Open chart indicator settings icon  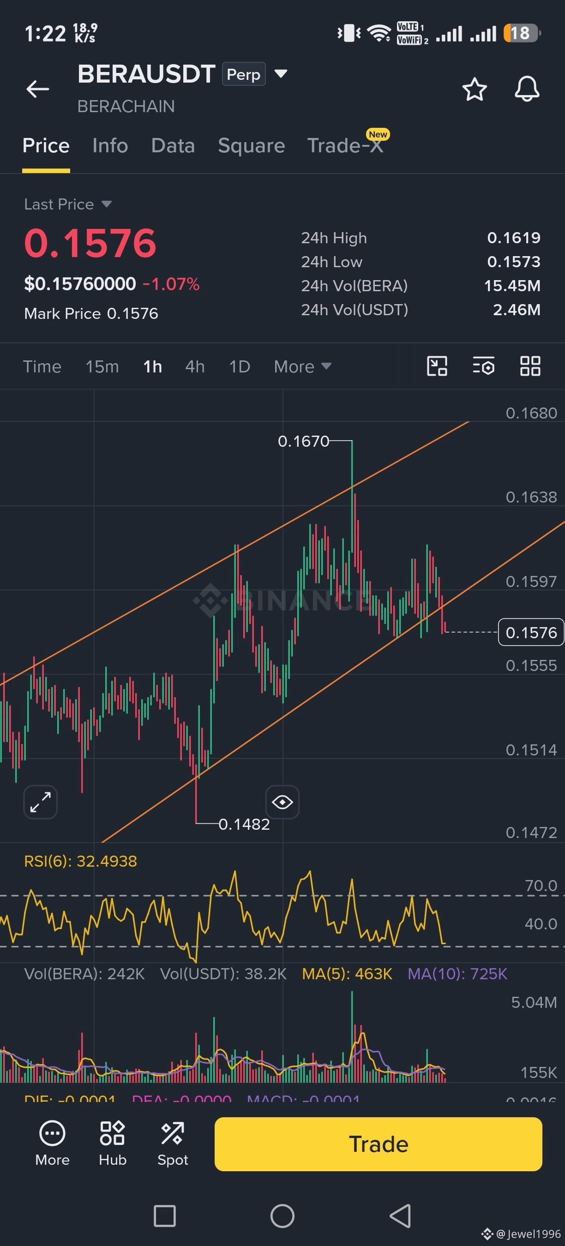pyautogui.click(x=483, y=366)
